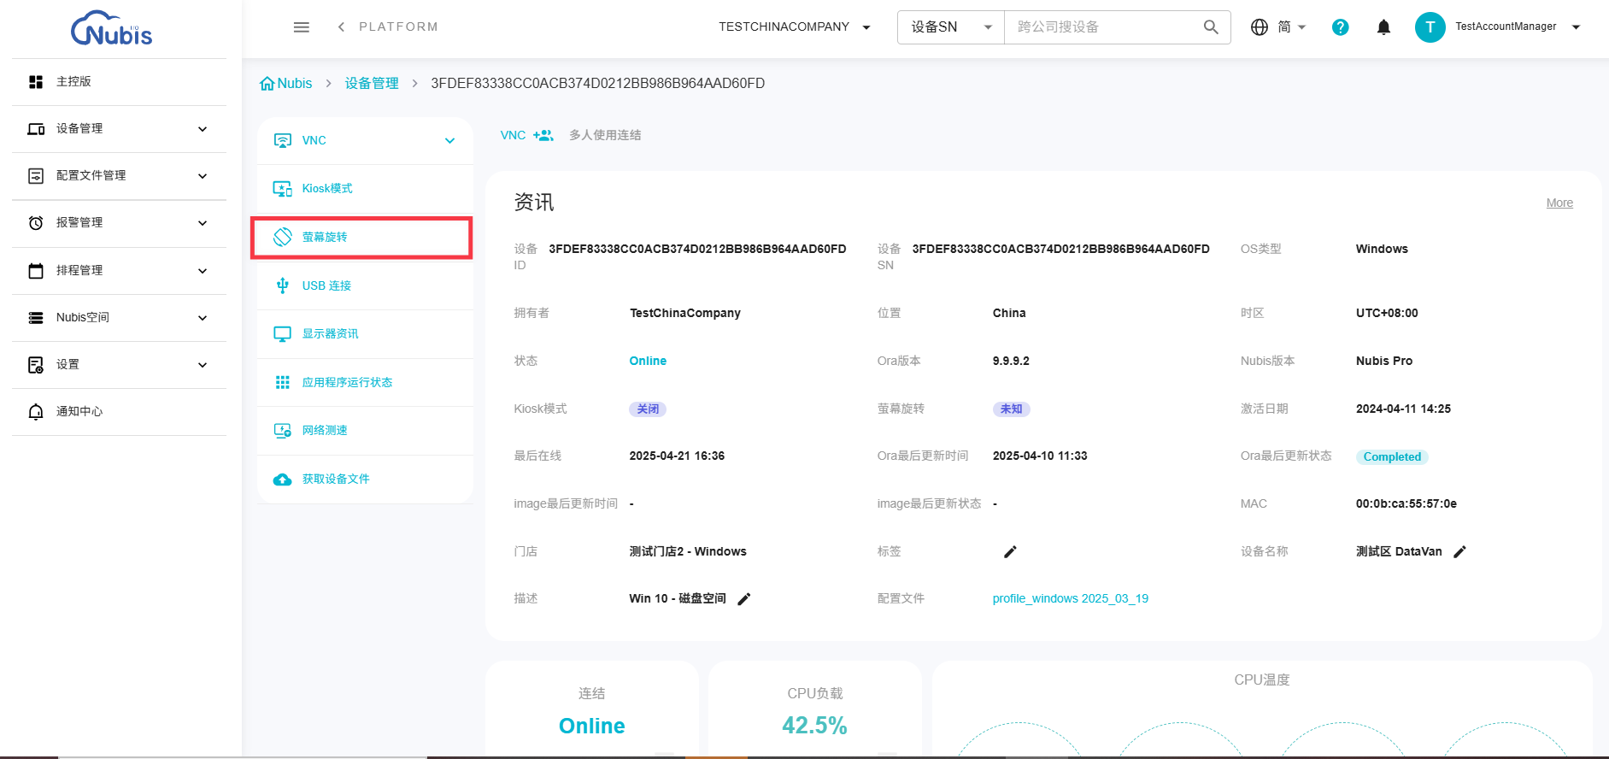This screenshot has height=759, width=1609.
Task: Click the Nubis Pro version value
Action: [1384, 362]
